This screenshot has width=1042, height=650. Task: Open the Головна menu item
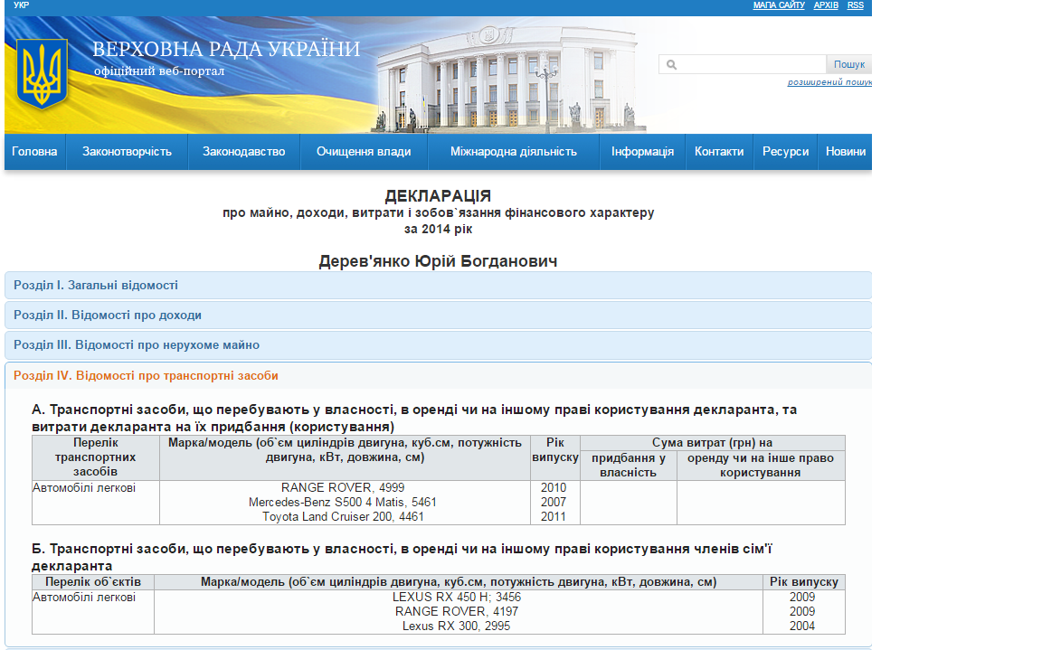pyautogui.click(x=34, y=152)
